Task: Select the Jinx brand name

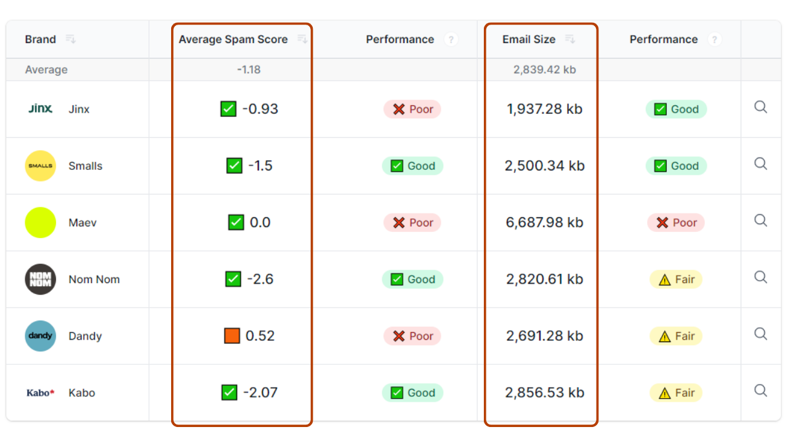Action: click(79, 109)
